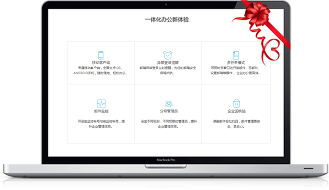Viewport: 329px width, 190px height.
Task: Click the trash bin icon for 企业回收站
Action: [x=236, y=103]
